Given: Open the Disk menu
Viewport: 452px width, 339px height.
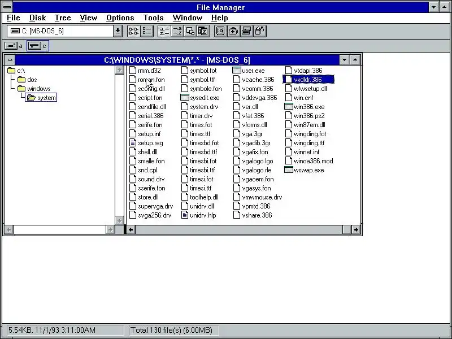Looking at the screenshot, I should coord(37,18).
